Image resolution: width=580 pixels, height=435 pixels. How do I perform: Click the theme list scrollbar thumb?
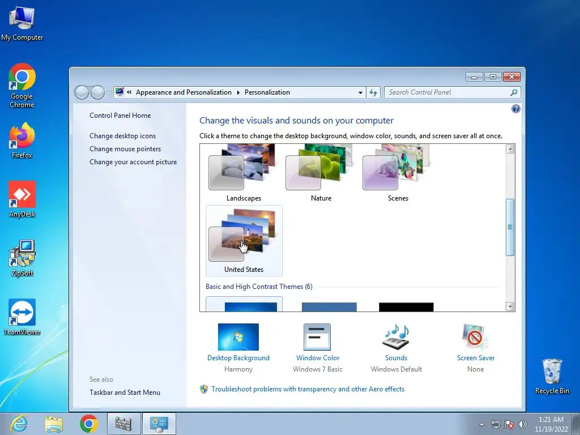pos(510,227)
